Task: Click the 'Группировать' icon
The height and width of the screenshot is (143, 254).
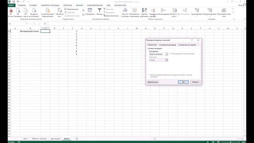Action: [197, 13]
